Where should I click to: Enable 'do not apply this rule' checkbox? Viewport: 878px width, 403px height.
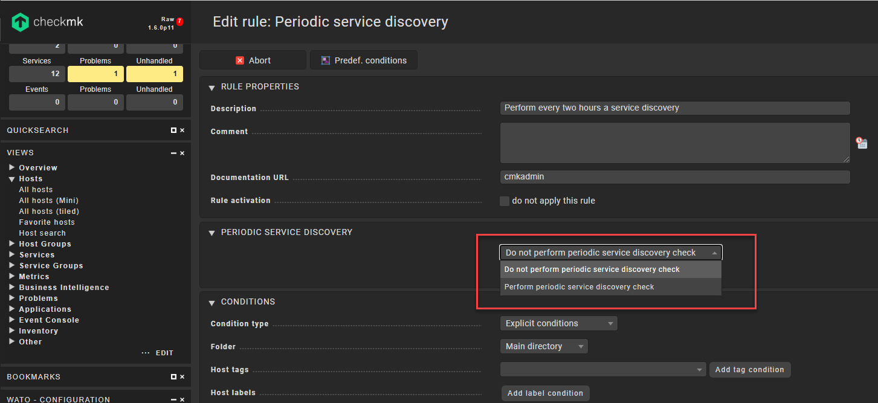[505, 201]
